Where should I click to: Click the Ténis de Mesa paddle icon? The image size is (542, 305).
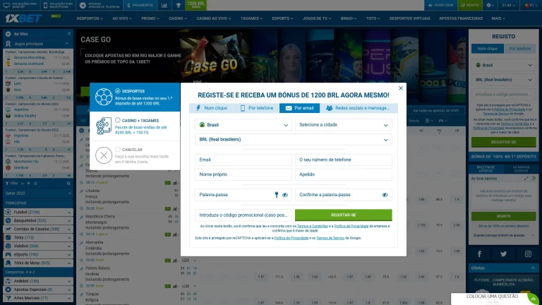tap(8, 263)
